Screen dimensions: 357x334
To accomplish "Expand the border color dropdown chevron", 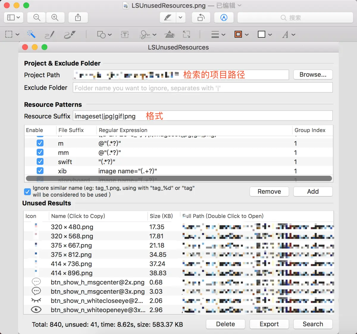I will pyautogui.click(x=247, y=35).
